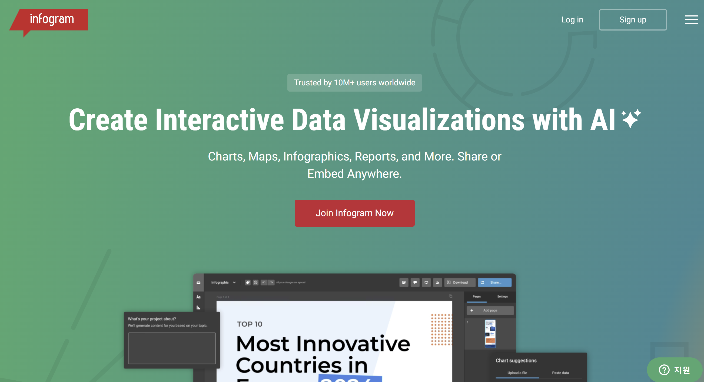Click the Trusted by 10M+ users badge
704x382 pixels.
click(x=354, y=82)
